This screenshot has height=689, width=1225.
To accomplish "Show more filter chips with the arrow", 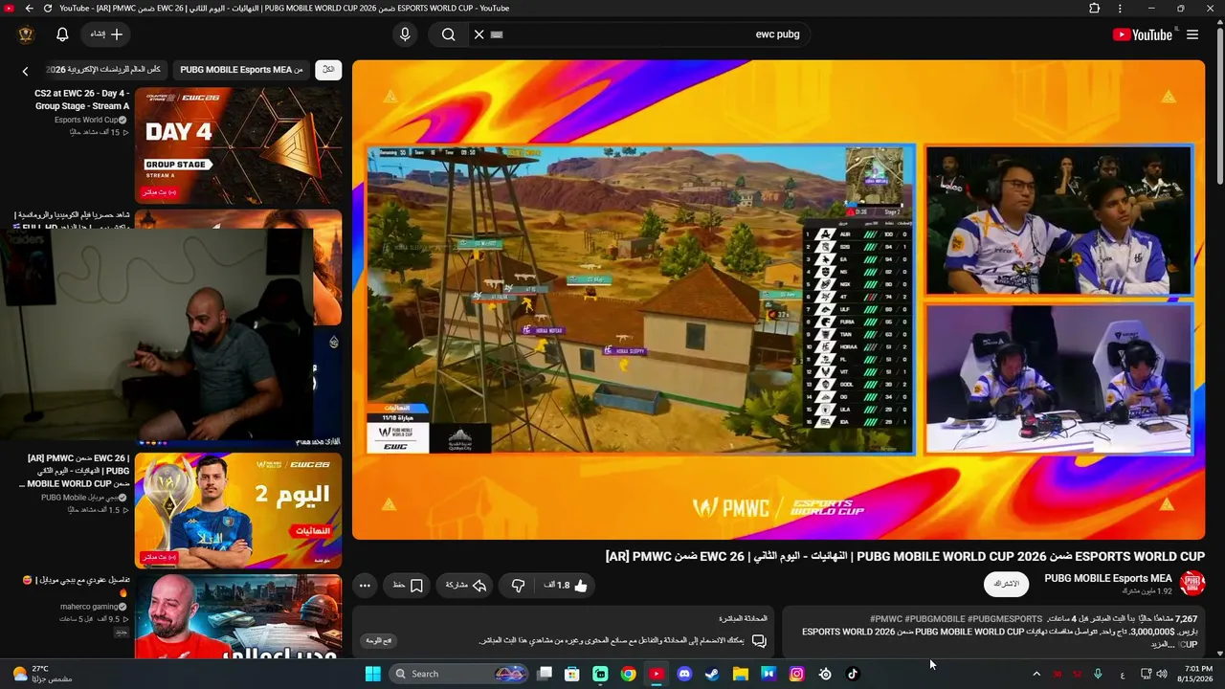I will (x=25, y=71).
